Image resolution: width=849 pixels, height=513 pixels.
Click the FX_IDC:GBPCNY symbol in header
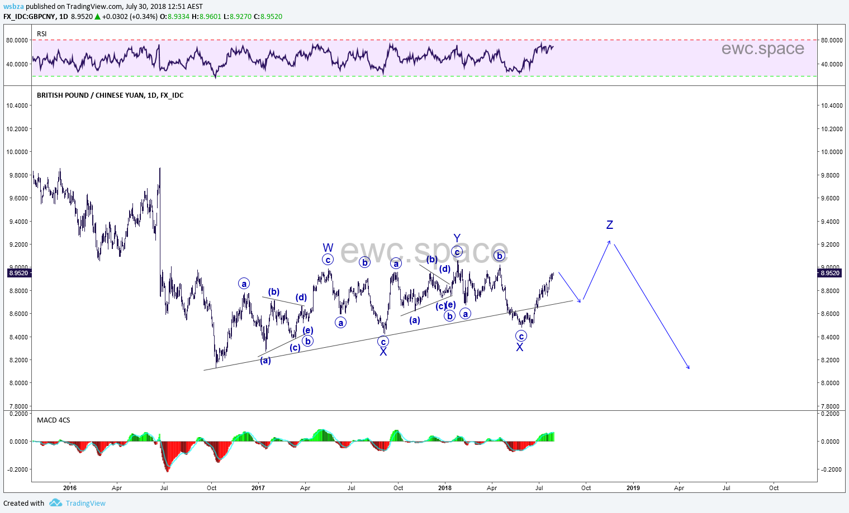tap(30, 17)
